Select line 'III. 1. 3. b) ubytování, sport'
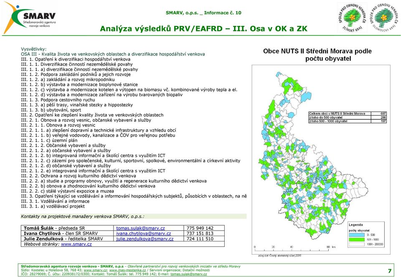401x277 pixels. (x=51, y=110)
